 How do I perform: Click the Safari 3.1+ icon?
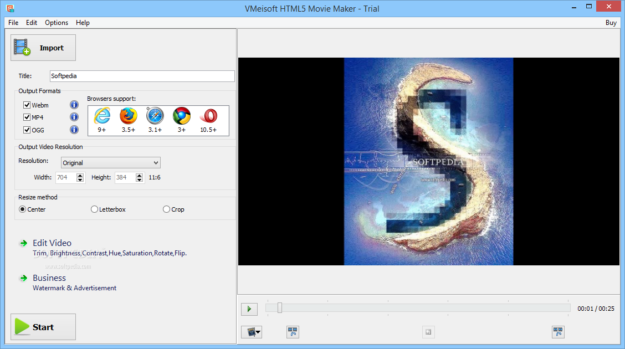tap(155, 116)
